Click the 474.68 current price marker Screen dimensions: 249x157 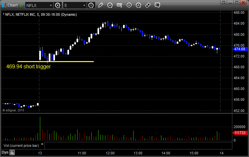240,49
